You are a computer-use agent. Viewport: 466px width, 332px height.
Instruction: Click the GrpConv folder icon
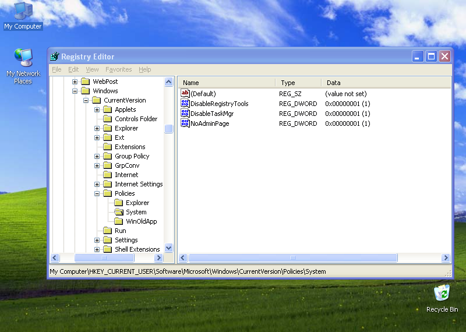108,165
